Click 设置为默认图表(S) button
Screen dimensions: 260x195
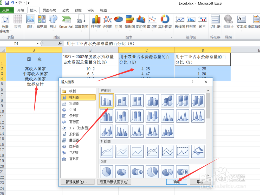[114, 182]
